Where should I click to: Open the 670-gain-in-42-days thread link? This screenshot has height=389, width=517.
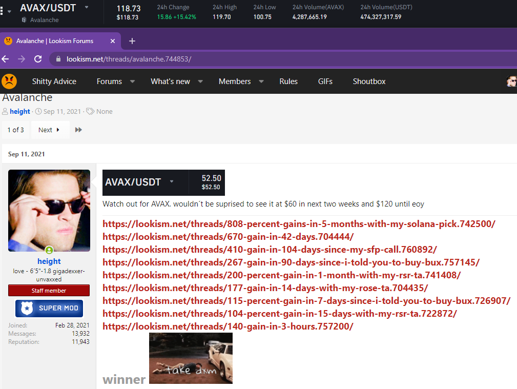(x=228, y=237)
